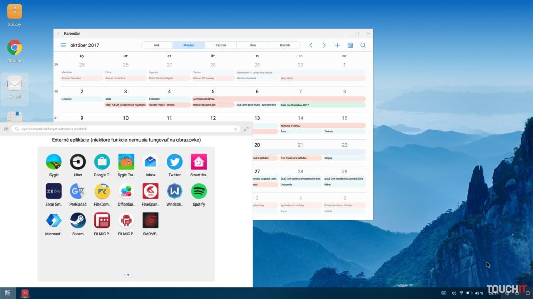The height and width of the screenshot is (299, 533).
Task: Open the calendar search magnifier icon
Action: point(363,45)
